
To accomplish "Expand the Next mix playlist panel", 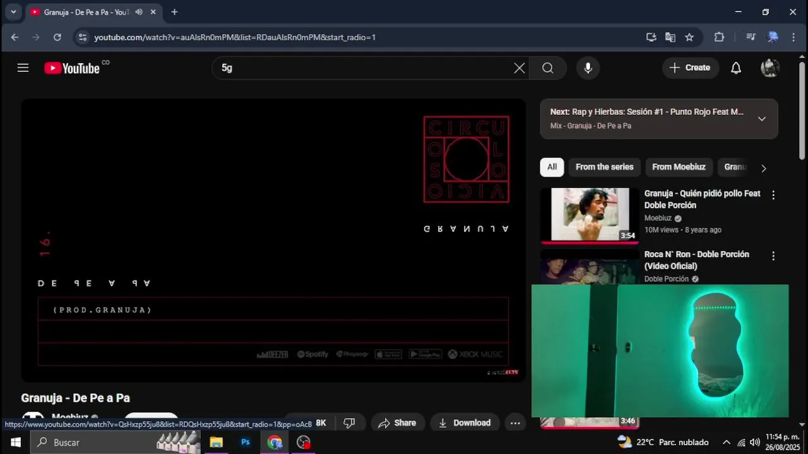I will [x=762, y=119].
